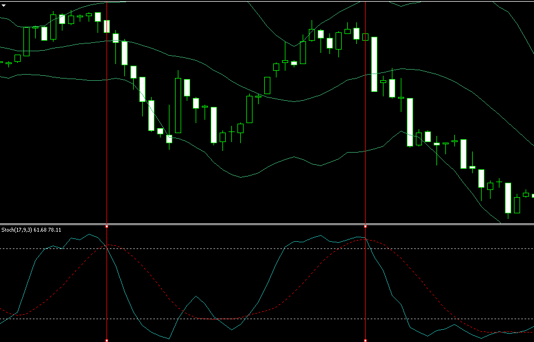The image size is (534, 342).
Task: Click the top handle of the first vertical line
Action: pos(107,226)
